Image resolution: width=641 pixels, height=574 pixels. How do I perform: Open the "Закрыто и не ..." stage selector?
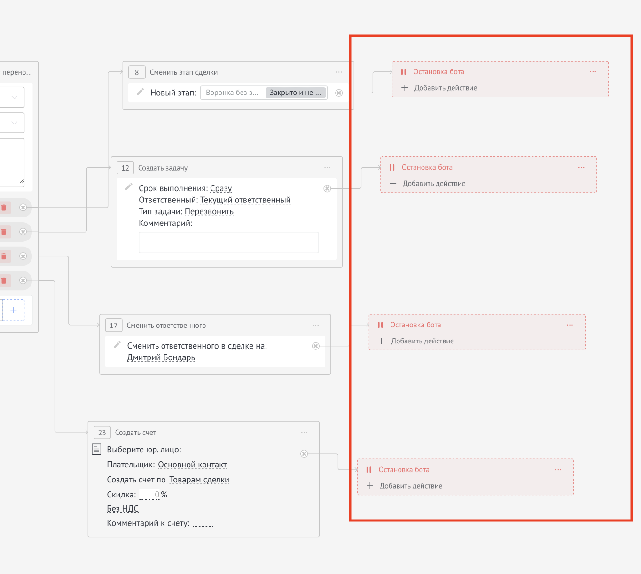coord(296,93)
